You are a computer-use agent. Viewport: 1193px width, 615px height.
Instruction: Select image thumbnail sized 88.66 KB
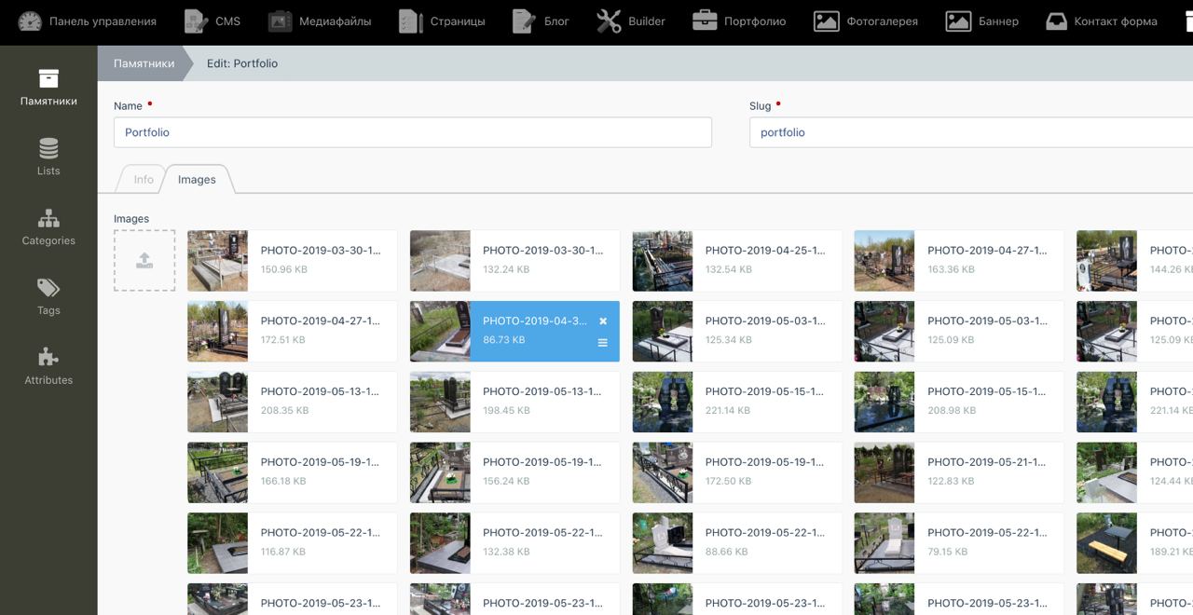click(663, 544)
